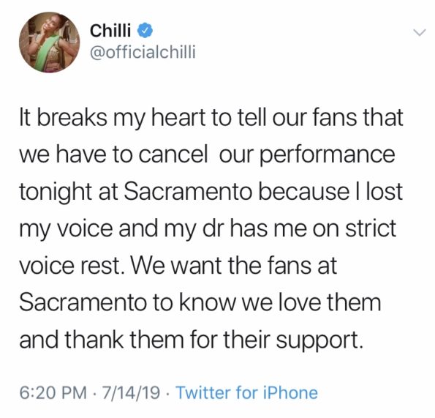Click the word "because" in the tweet
Screen dimensions: 435x418
point(303,191)
